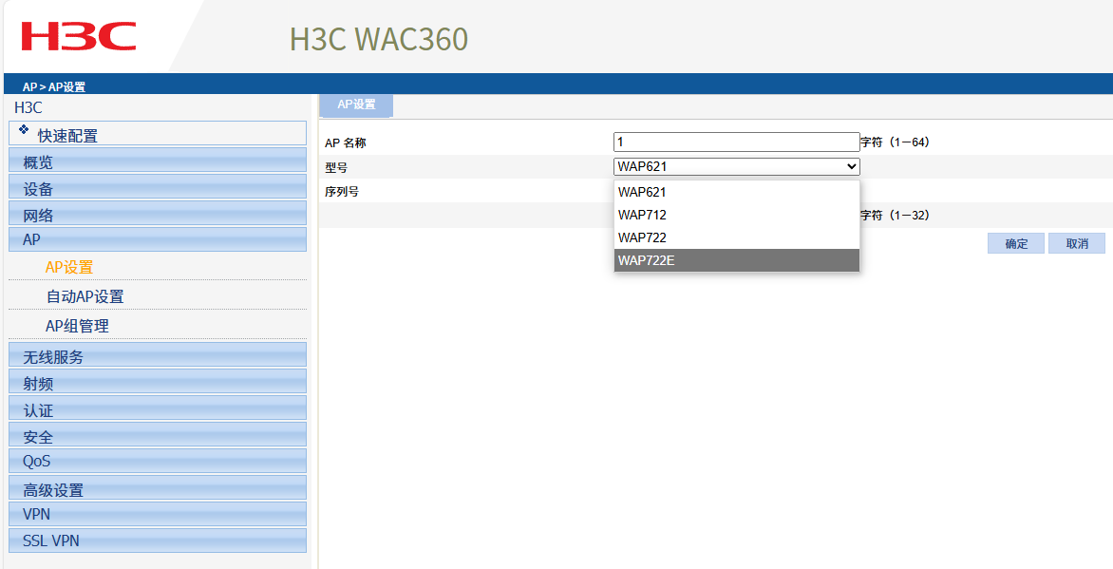Choose WAP712 from the model list

[x=736, y=215]
